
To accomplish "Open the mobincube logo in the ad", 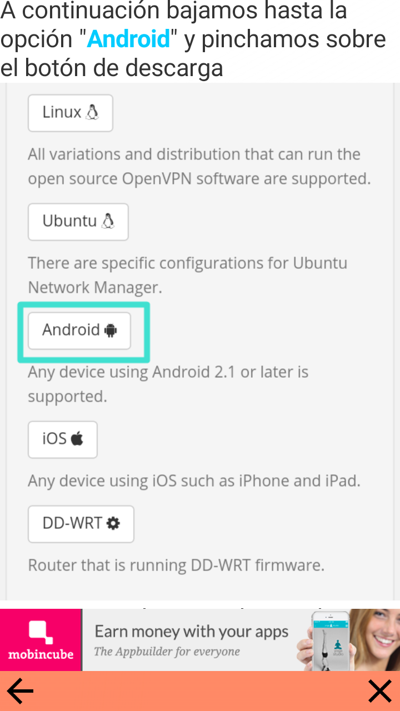I will click(41, 640).
